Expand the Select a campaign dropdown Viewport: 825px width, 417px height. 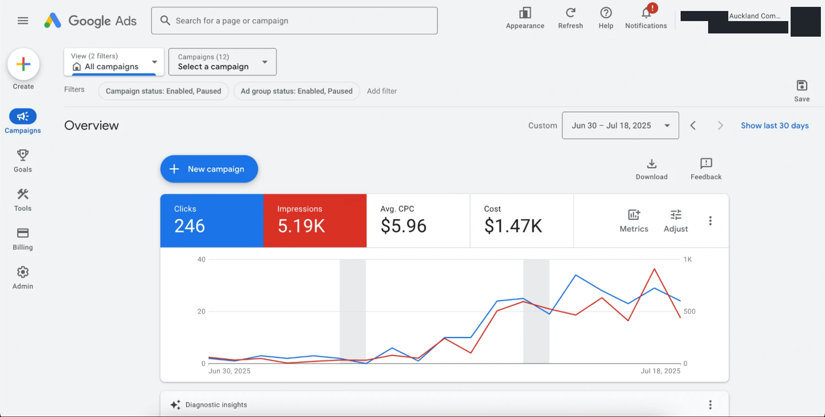[x=222, y=62]
